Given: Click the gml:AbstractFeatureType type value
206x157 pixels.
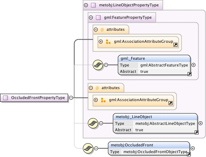Looking at the screenshot, I should tap(164, 65).
